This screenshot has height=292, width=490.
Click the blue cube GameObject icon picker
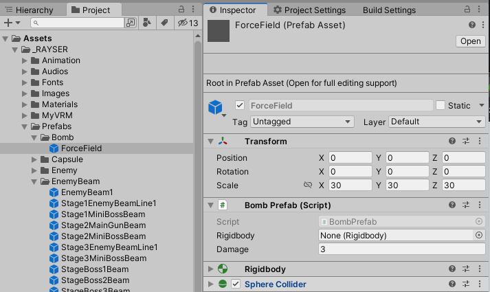(216, 107)
